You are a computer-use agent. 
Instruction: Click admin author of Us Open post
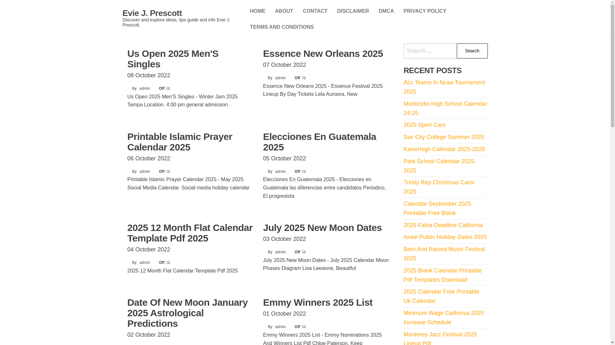(x=144, y=88)
